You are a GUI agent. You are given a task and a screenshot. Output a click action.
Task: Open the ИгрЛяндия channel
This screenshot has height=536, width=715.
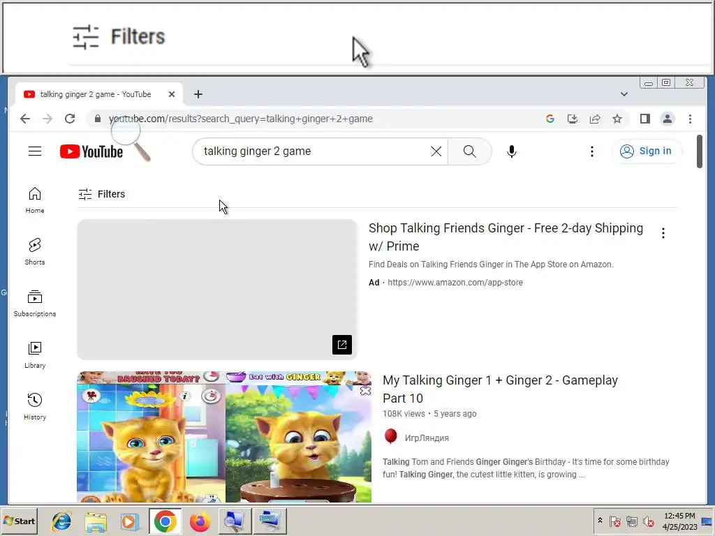point(427,438)
